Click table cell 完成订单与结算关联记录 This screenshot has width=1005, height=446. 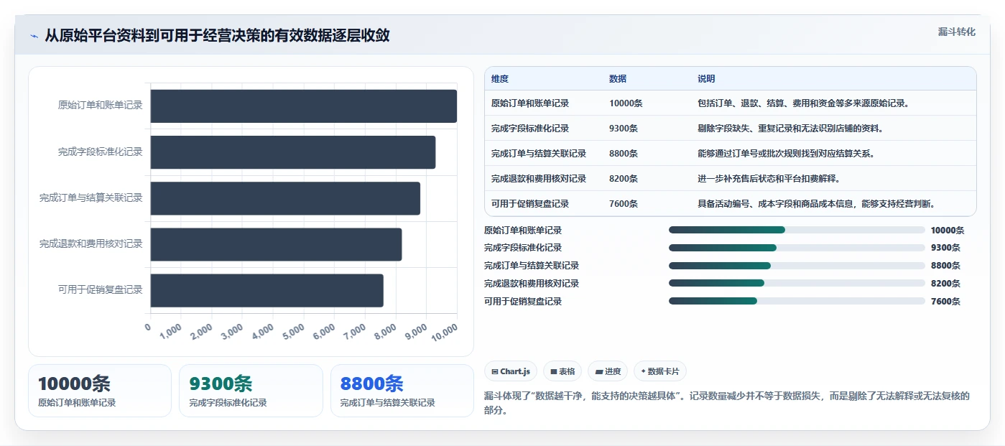(x=539, y=154)
